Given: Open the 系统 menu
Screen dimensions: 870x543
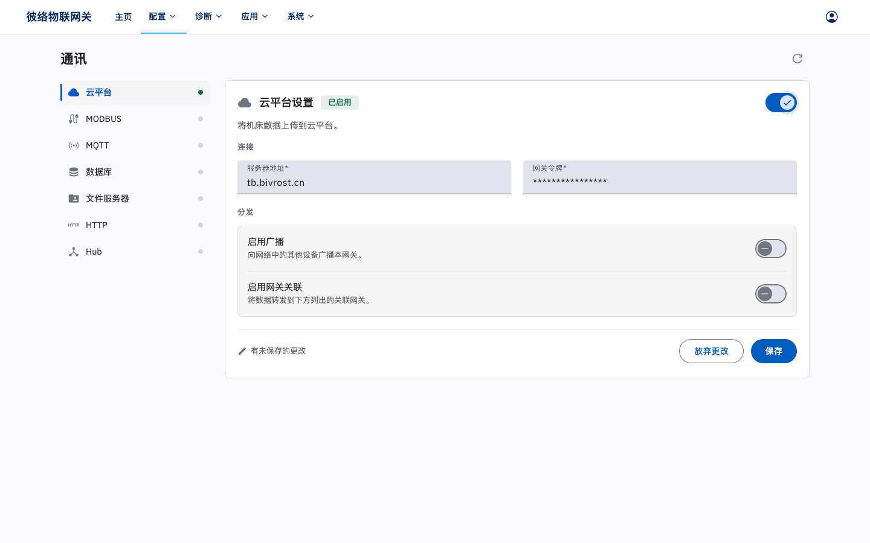Looking at the screenshot, I should 301,17.
